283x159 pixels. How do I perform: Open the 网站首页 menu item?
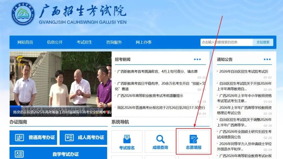[25, 42]
